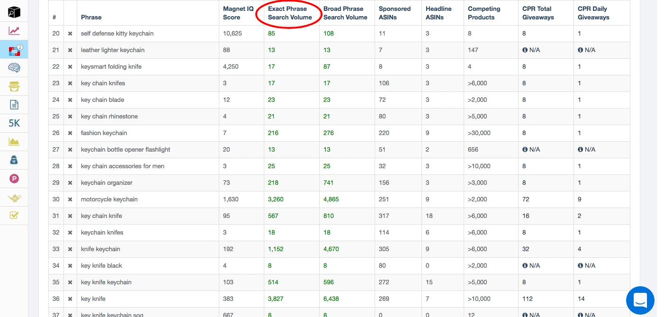Open Magnet via the genie lamp icon
664x317 pixels.
tap(14, 197)
